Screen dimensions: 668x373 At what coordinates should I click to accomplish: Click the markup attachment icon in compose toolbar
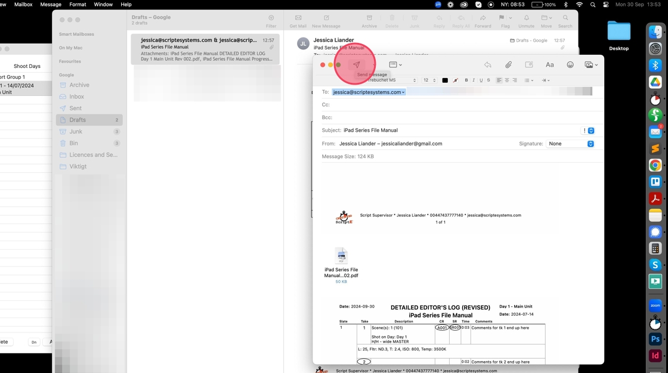[x=528, y=65]
